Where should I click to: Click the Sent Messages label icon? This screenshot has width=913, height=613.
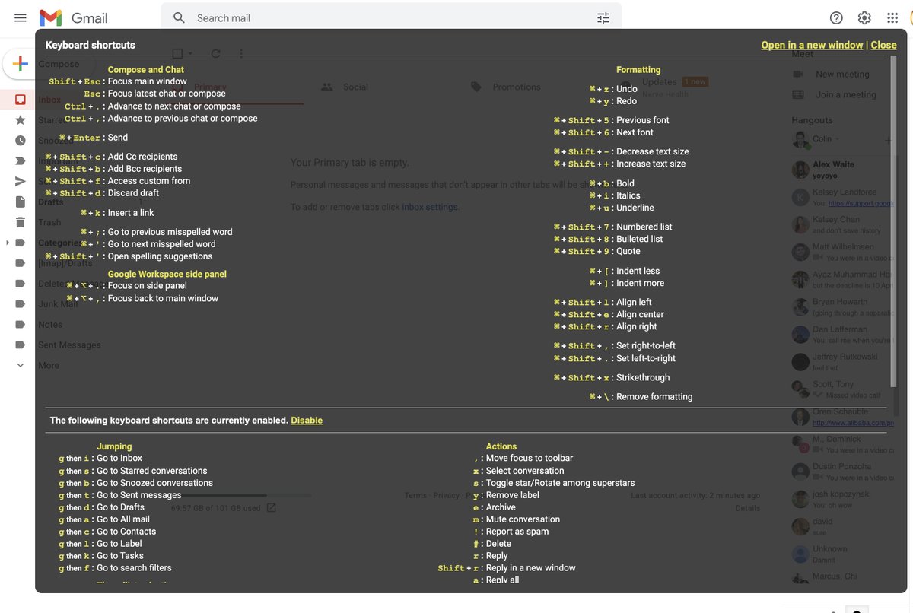(21, 345)
